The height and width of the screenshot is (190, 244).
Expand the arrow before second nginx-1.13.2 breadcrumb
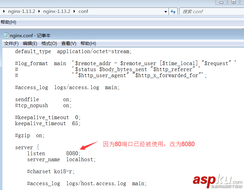[39, 11]
